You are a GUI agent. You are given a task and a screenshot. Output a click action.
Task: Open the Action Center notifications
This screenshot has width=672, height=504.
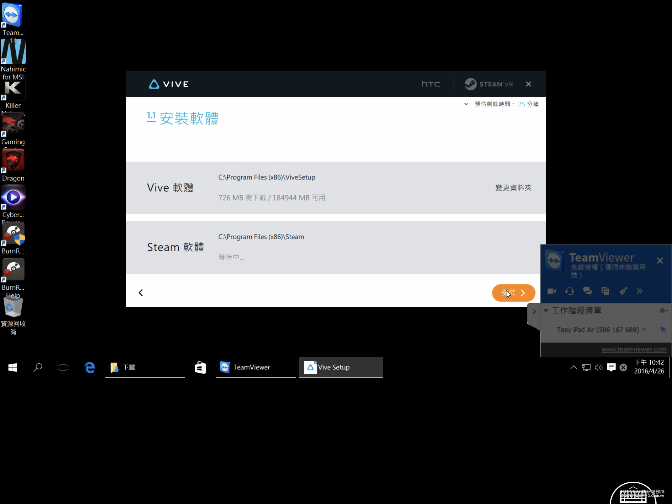click(x=611, y=367)
